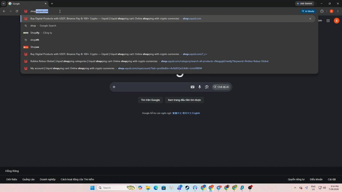
Task: Click the orange B Google account avatar
Action: 337,20
